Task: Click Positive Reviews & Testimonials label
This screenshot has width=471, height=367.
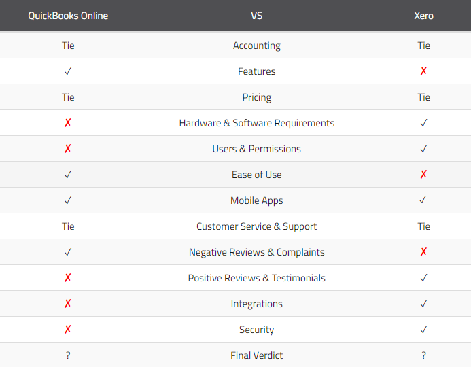Action: point(256,278)
